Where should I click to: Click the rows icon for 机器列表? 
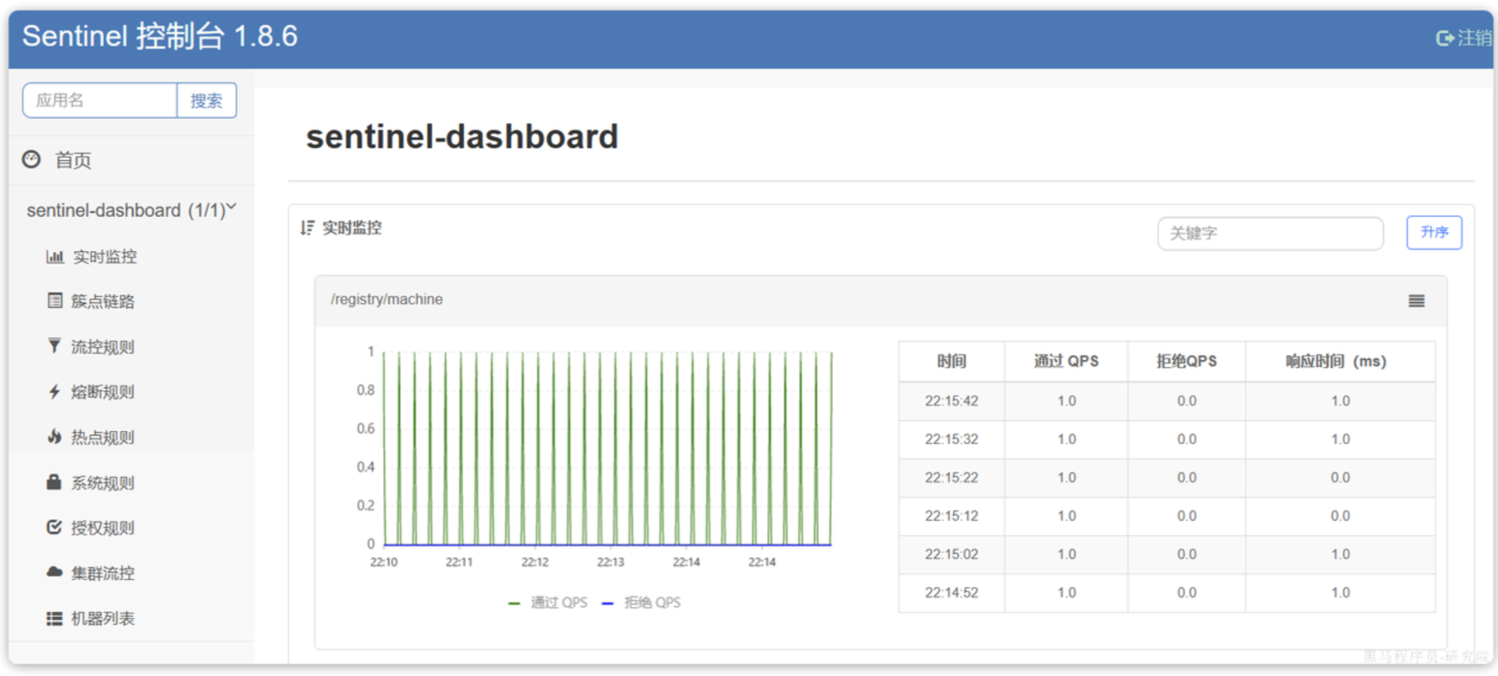[x=55, y=619]
